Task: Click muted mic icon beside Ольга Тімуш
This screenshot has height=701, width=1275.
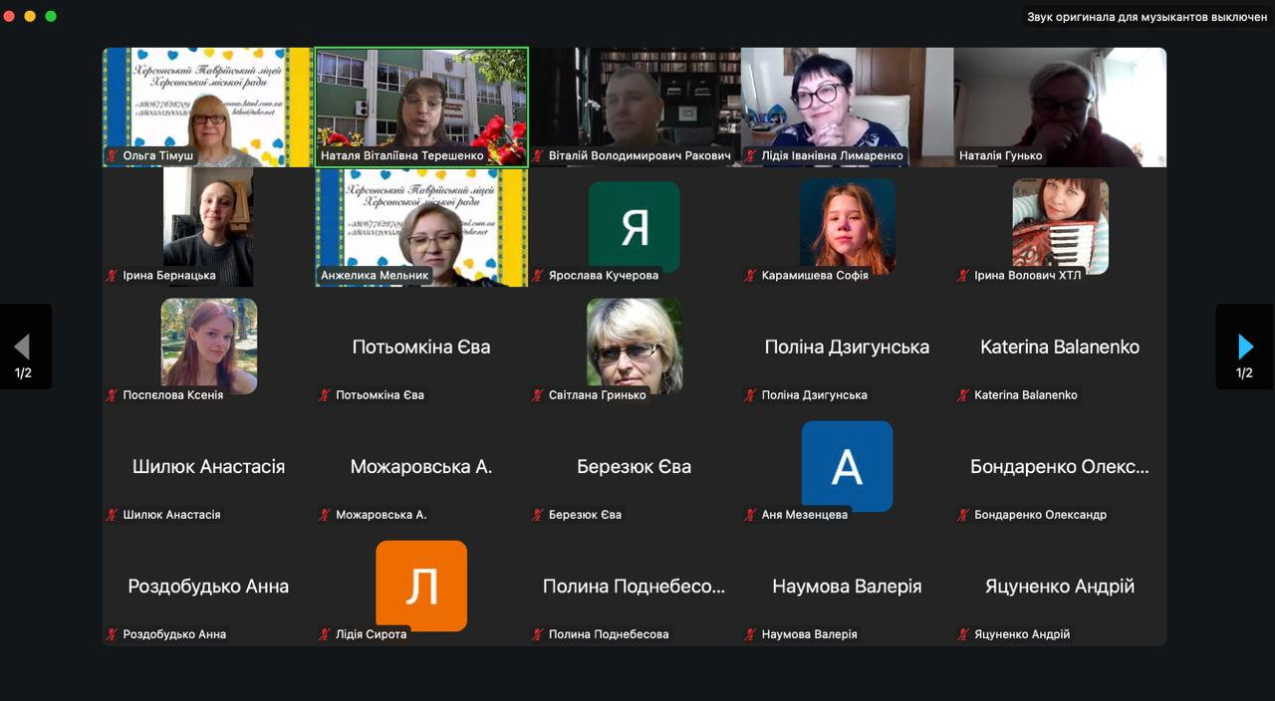Action: pyautogui.click(x=113, y=156)
